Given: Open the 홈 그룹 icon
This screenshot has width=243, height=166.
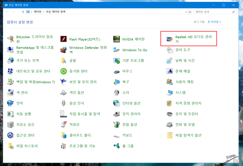Looking at the screenshot, I should [117, 146].
